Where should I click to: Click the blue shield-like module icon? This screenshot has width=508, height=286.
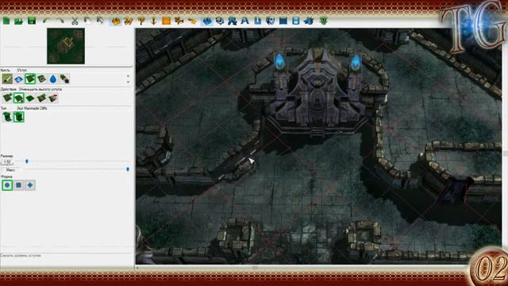[270, 21]
